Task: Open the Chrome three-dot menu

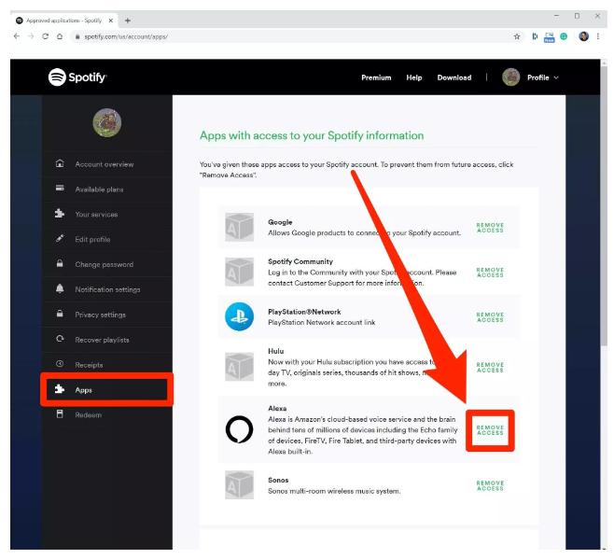Action: click(x=598, y=36)
